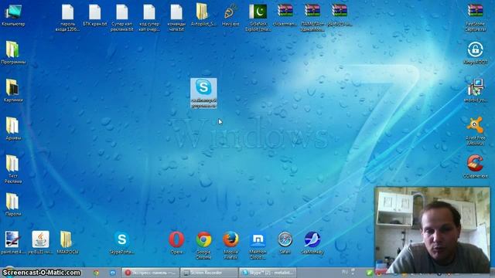Switch to the Skype taskbar window button
495x278 pixels.
click(268, 273)
